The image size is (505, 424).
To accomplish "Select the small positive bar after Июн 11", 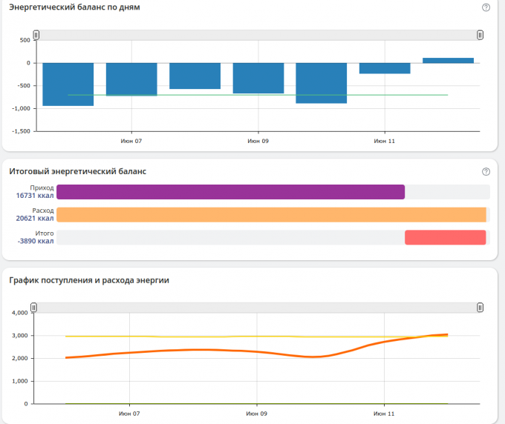I will [448, 60].
